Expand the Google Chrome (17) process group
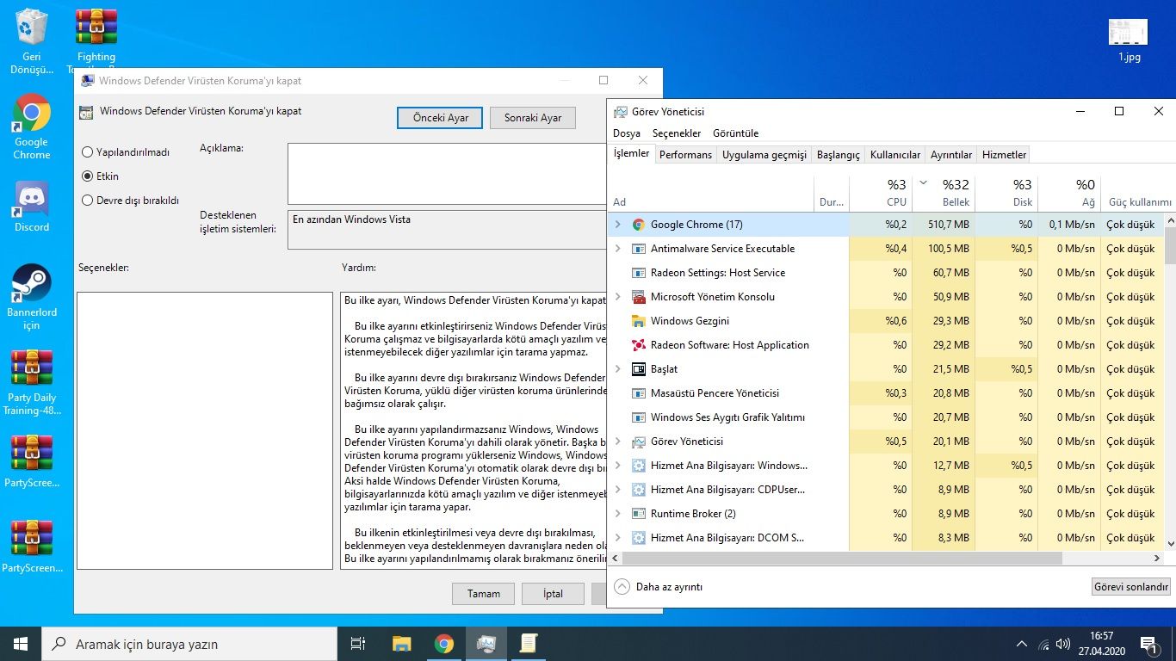This screenshot has width=1176, height=661. pos(617,225)
